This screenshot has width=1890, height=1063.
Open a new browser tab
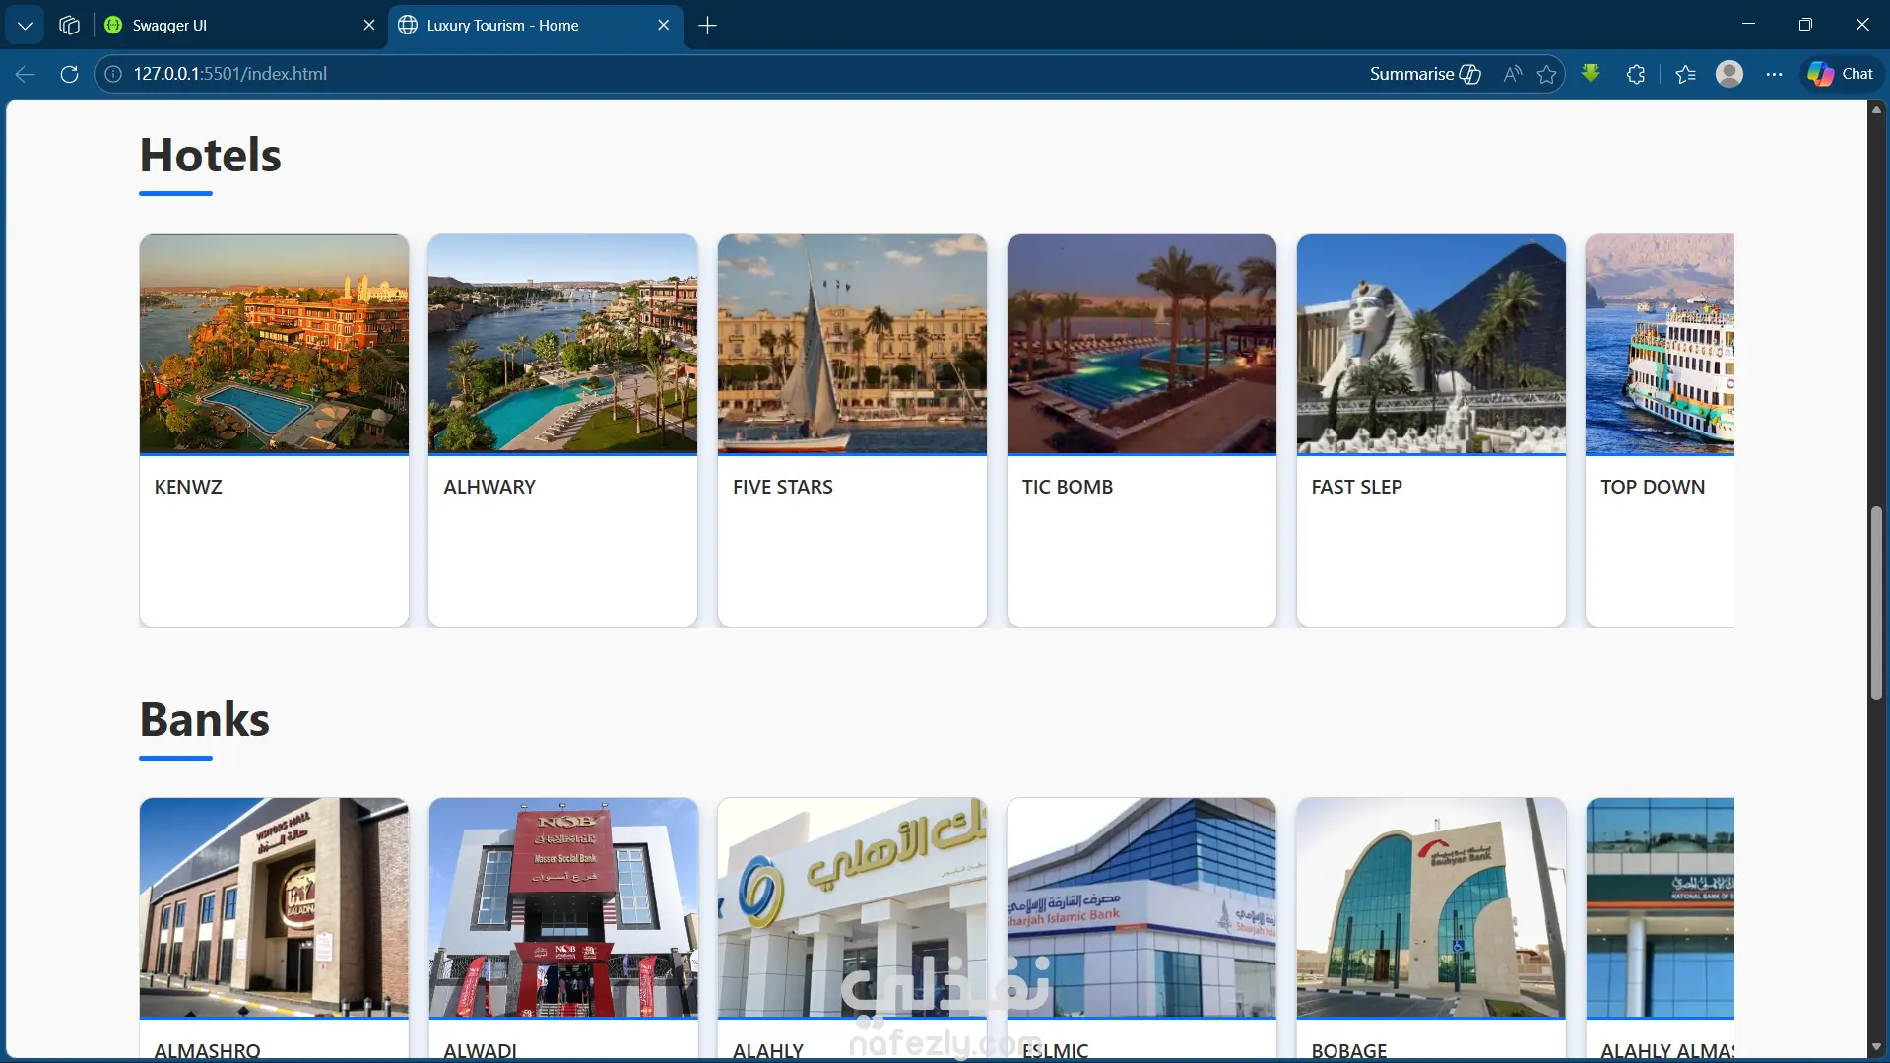pyautogui.click(x=707, y=26)
